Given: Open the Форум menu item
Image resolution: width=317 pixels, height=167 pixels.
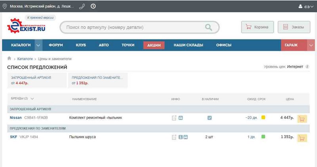Looking at the screenshot, I should click(x=56, y=45).
